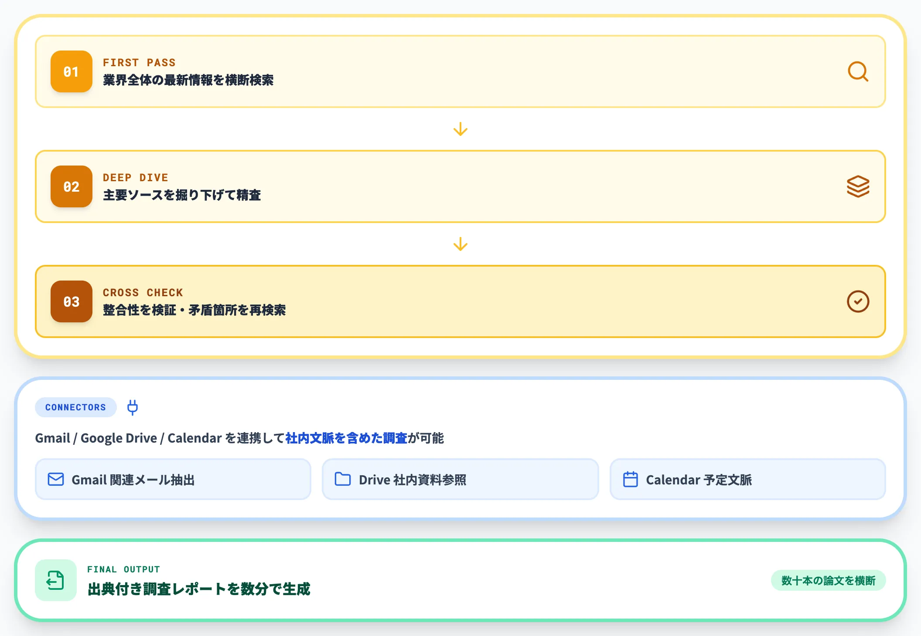Click the 03 step number badge
Image resolution: width=921 pixels, height=636 pixels.
(x=72, y=301)
